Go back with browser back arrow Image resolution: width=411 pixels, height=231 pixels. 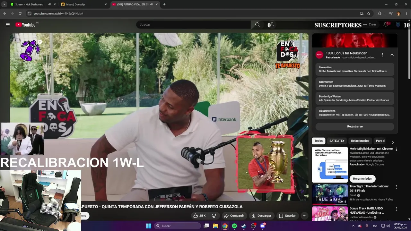(5, 13)
